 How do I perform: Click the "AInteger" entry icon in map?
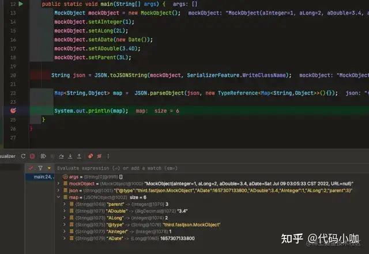[71, 232]
